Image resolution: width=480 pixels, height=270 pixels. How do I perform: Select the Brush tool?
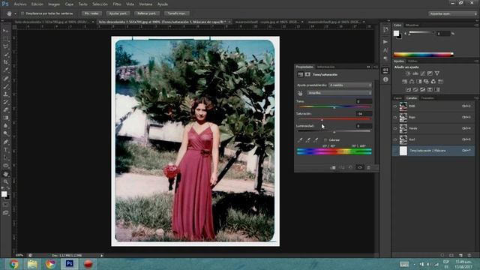(5, 86)
